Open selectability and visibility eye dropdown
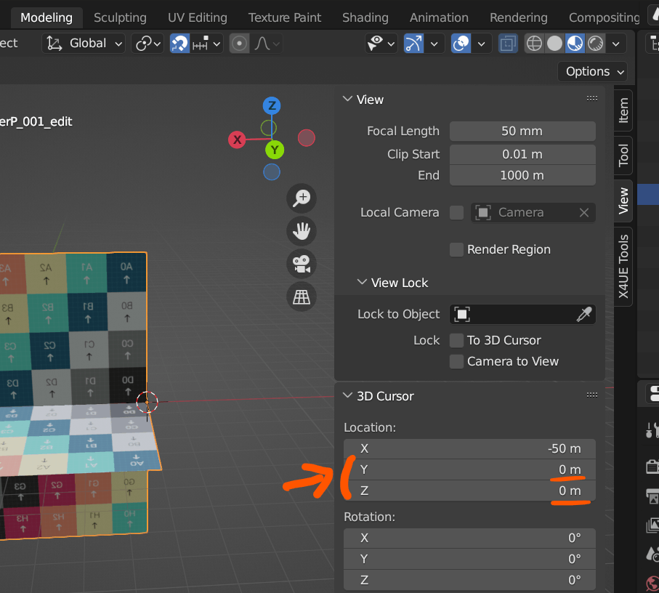The image size is (659, 593). pos(381,44)
